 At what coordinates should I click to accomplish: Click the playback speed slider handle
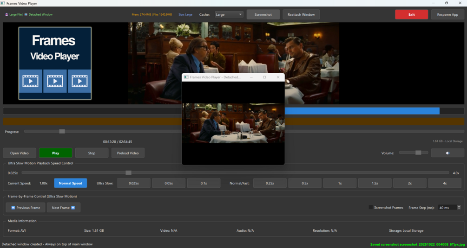pos(128,172)
